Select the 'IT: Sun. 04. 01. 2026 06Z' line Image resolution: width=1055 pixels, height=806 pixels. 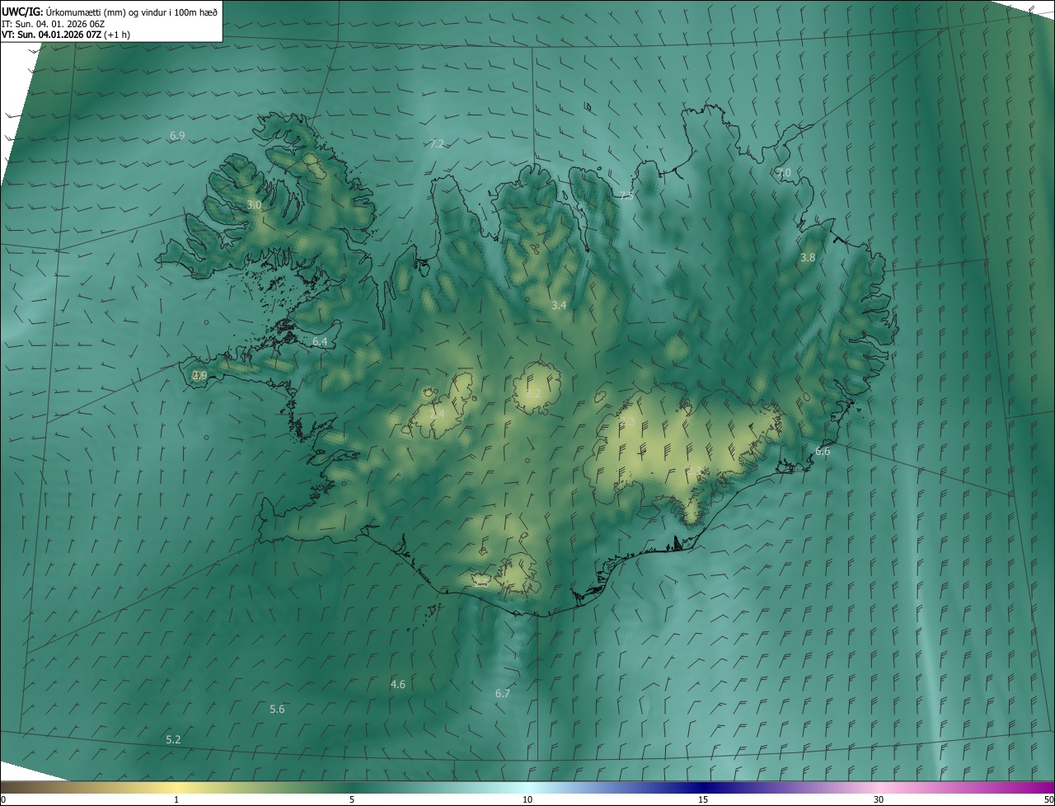coord(53,24)
